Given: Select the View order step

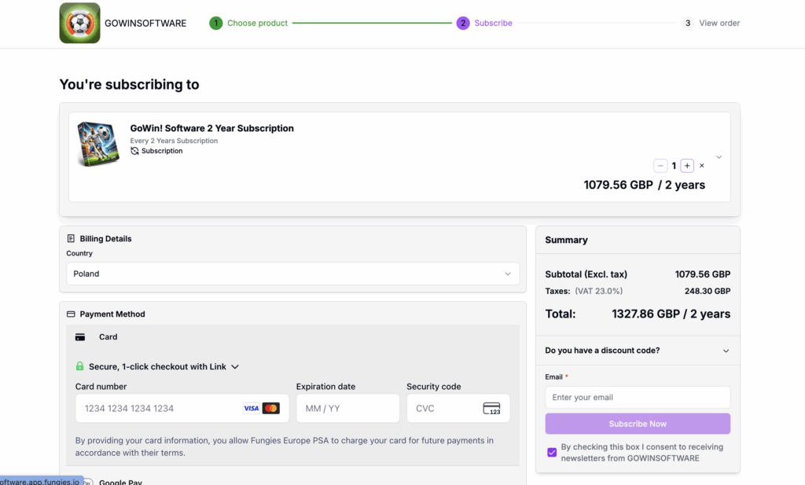Looking at the screenshot, I should coord(719,23).
